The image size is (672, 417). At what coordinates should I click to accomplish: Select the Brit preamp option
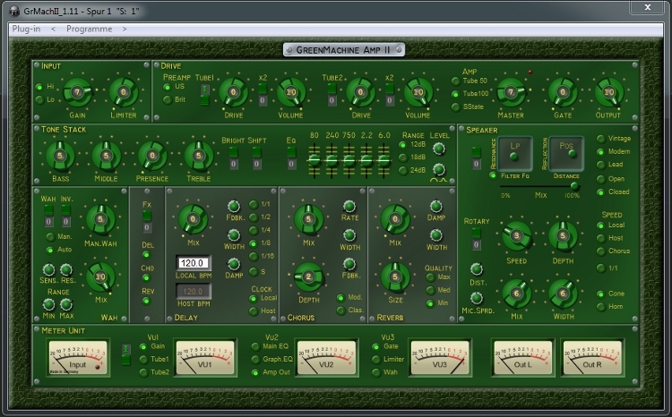pyautogui.click(x=168, y=99)
